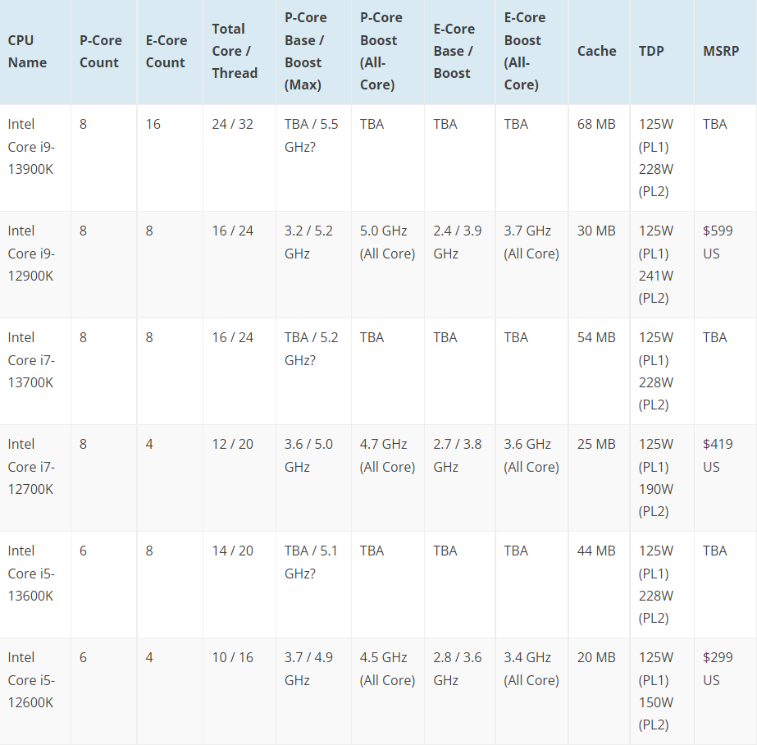Select the '2.4 / 3.9 GHz' cell
Screen dimensions: 757x745
tap(457, 242)
